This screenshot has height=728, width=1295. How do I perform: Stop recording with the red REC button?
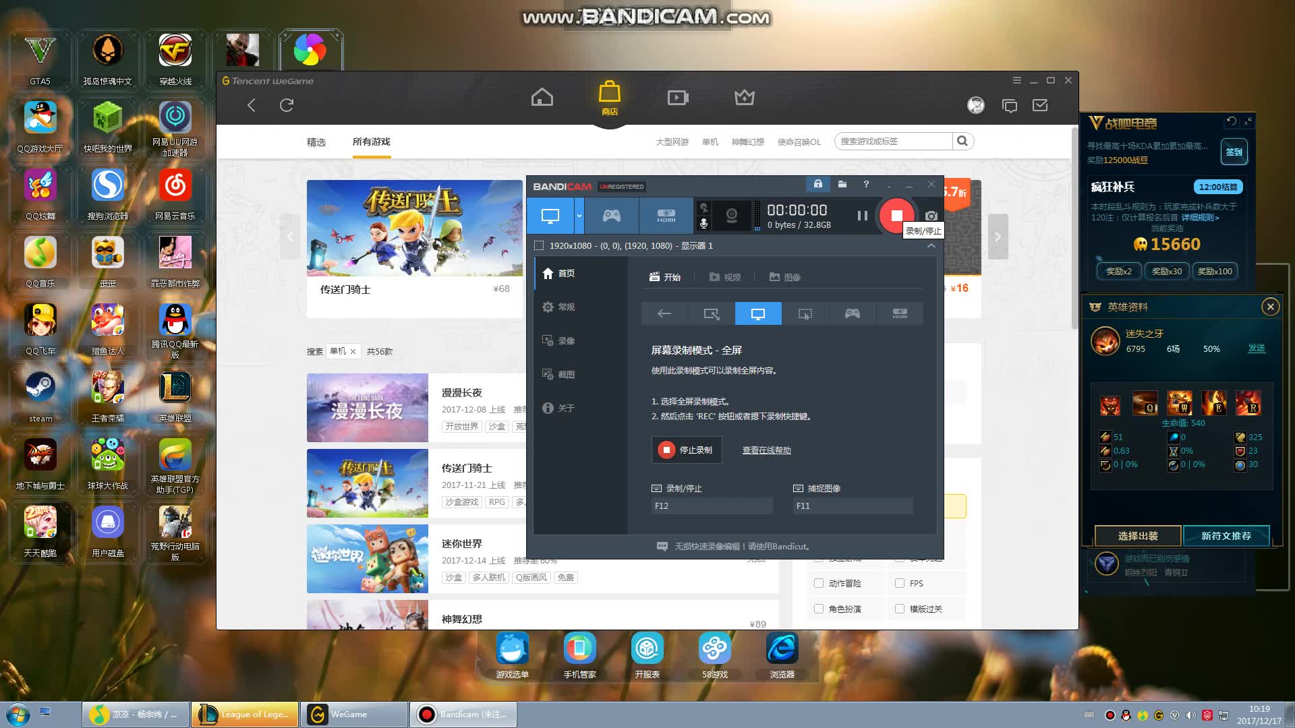[896, 216]
